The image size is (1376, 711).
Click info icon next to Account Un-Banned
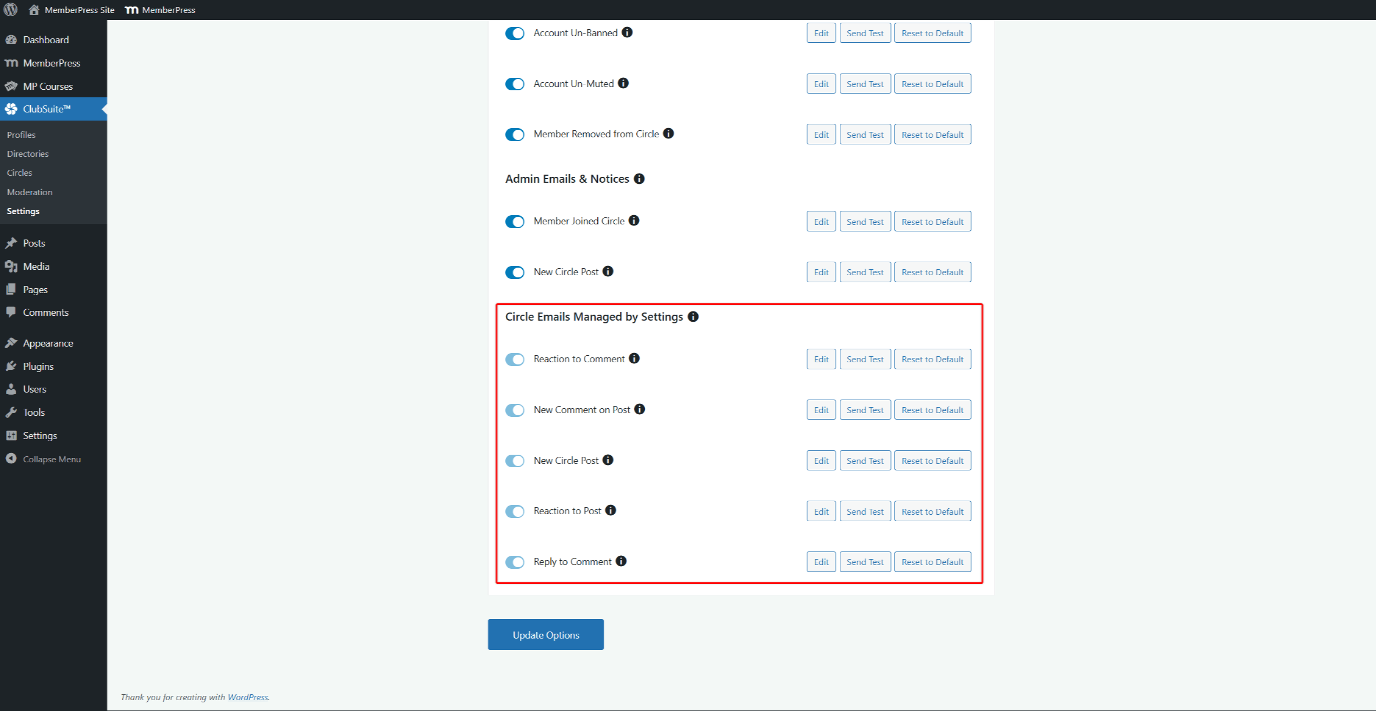627,32
